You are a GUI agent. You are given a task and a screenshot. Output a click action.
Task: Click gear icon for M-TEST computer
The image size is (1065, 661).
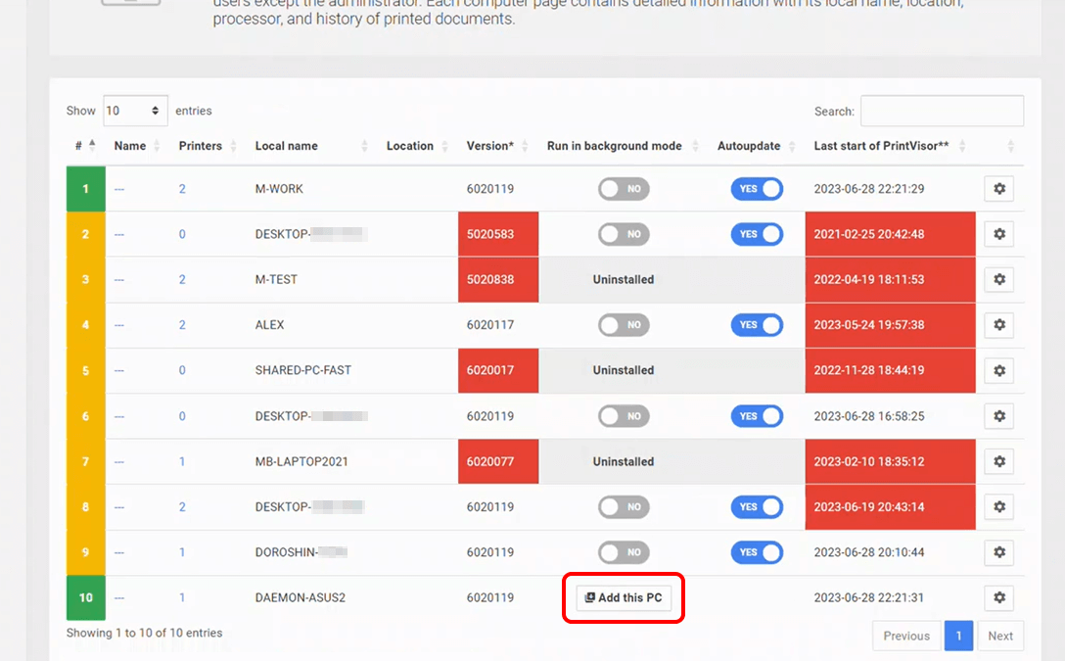click(998, 280)
